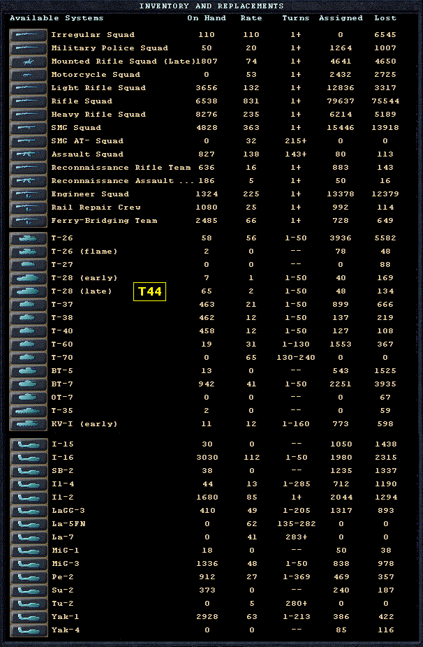Viewport: 423px width, 647px height.
Task: Open the Tu-2 aircraft icon
Action: point(29,604)
